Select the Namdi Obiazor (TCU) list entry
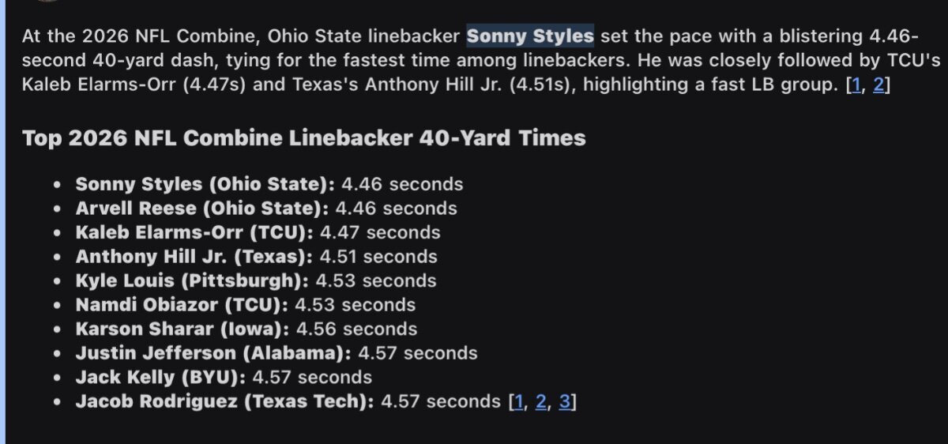948x444 pixels. [245, 305]
